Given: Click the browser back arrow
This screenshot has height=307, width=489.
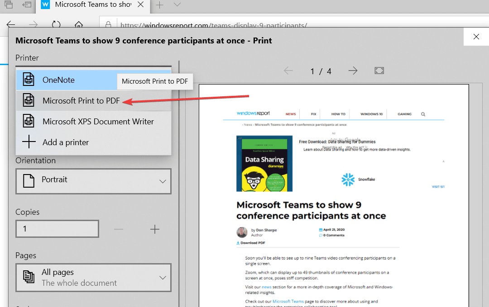Looking at the screenshot, I should (11, 24).
